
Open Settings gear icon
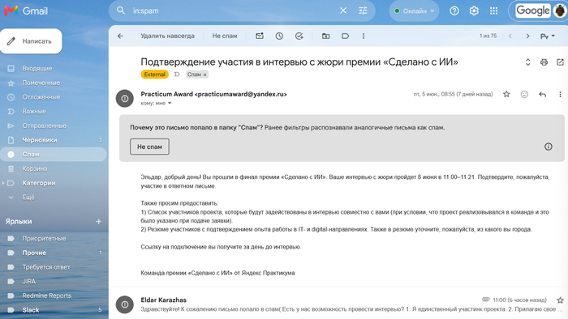click(474, 11)
